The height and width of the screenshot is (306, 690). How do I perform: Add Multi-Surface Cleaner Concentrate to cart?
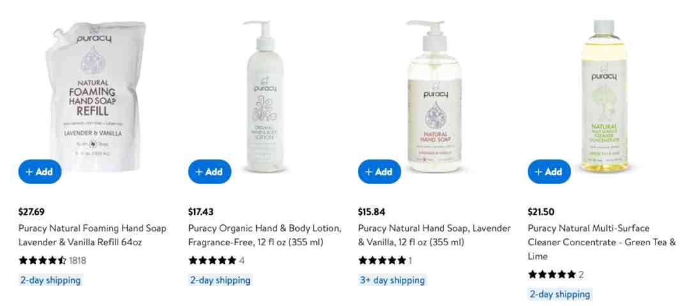[x=549, y=172]
